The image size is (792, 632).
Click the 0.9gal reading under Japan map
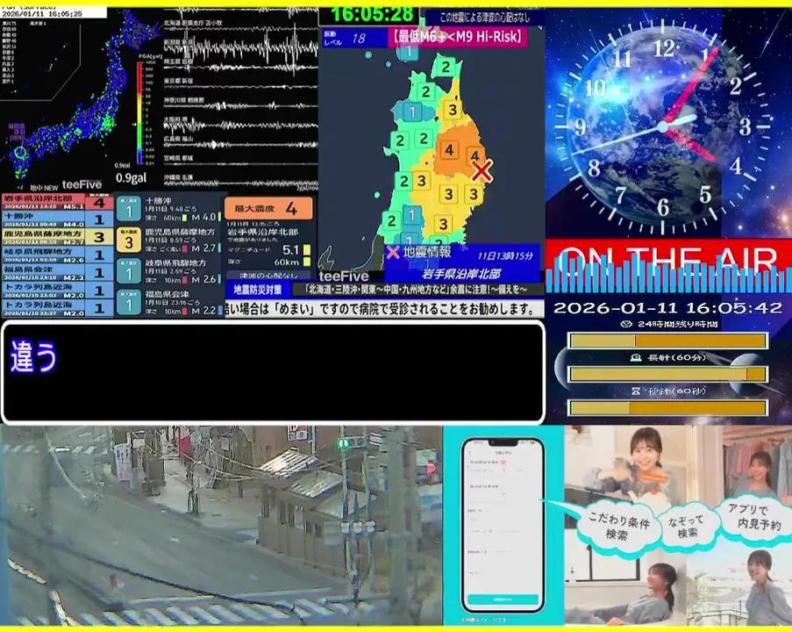pos(131,178)
